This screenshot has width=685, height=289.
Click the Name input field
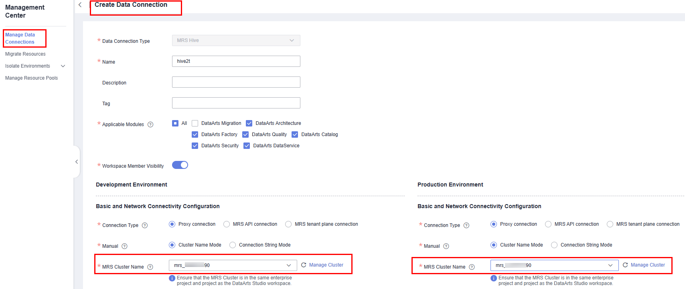[236, 61]
